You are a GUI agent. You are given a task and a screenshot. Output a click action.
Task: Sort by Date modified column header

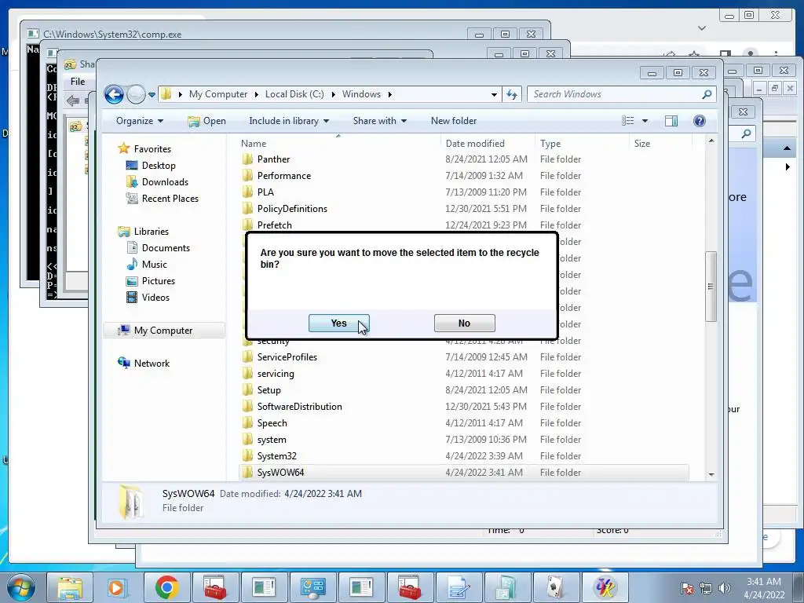[x=487, y=144]
